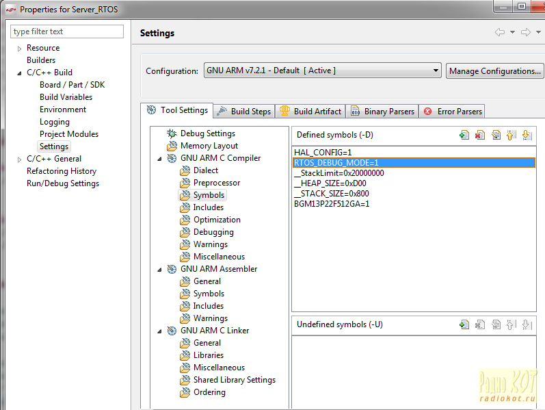
Task: Expand the C/C++ General node
Action: tap(19, 159)
